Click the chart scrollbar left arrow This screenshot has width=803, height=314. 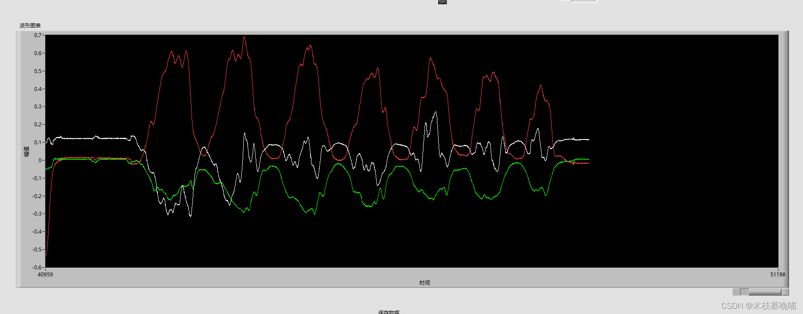tap(736, 292)
